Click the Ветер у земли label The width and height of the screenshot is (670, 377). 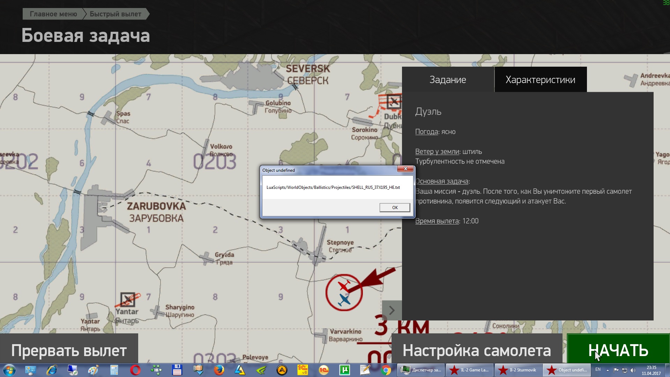[x=437, y=151]
